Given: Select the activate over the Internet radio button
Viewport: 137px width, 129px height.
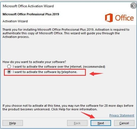Looking at the screenshot, I should coord(9,67).
